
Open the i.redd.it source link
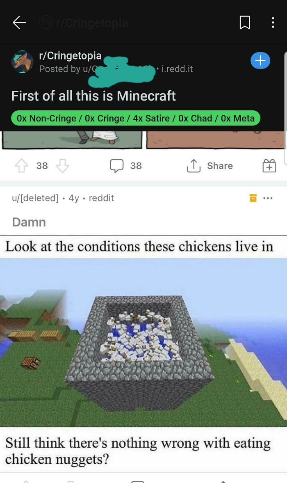click(177, 69)
